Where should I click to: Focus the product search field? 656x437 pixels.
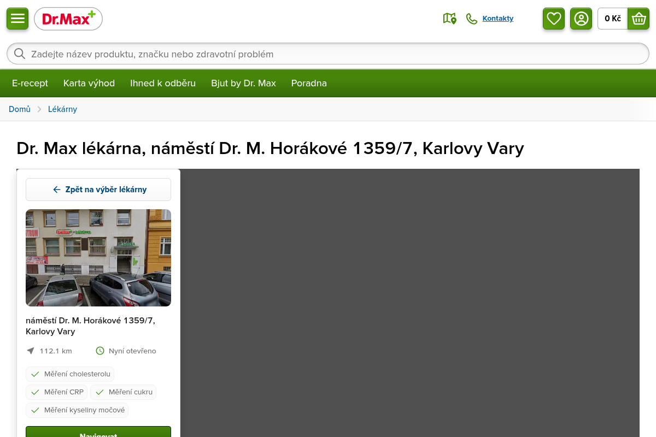(x=328, y=54)
